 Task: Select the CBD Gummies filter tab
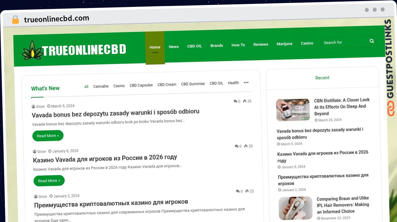(x=193, y=84)
